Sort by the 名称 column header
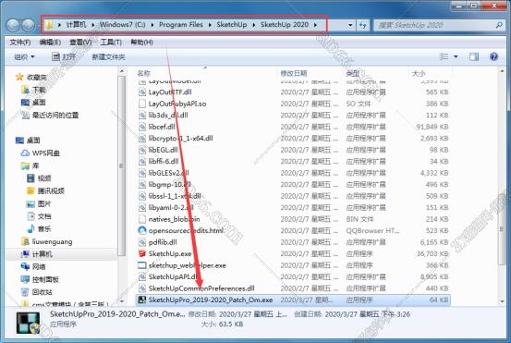Viewport: 511px width, 343px height. pyautogui.click(x=144, y=73)
